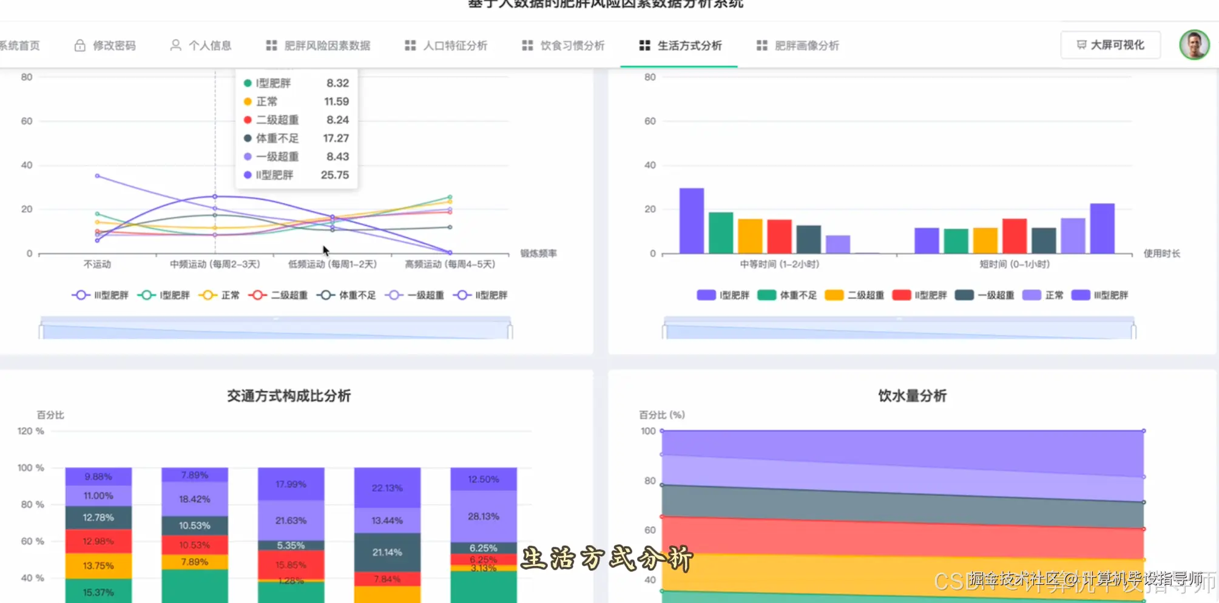Click the grid icon of 肥胖风险因素数据
1219x603 pixels.
(x=271, y=45)
